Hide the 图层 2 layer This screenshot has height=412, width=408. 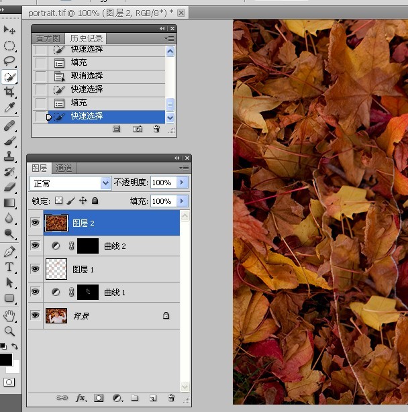(x=35, y=223)
